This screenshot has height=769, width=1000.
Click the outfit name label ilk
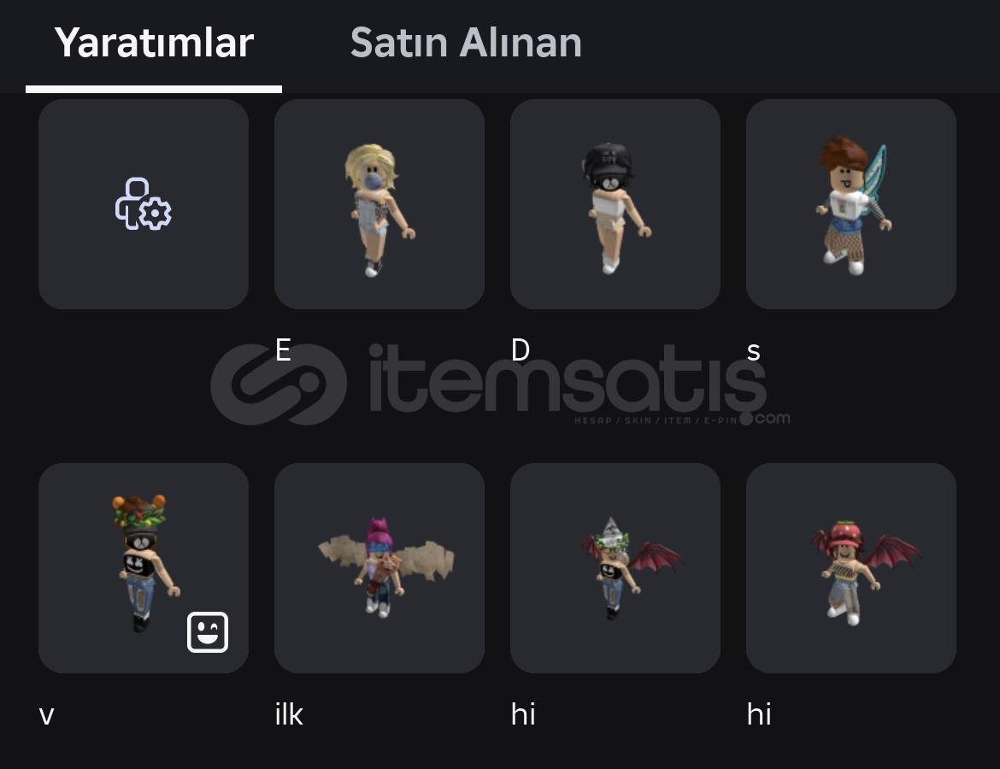[x=289, y=713]
